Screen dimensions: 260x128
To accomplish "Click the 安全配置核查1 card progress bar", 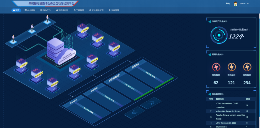I will 144,95.
